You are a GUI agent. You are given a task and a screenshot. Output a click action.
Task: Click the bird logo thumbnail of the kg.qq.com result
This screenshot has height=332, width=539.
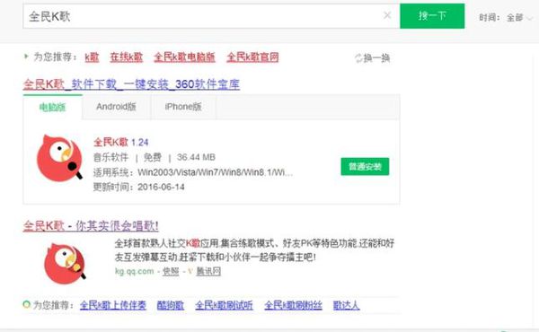[65, 263]
